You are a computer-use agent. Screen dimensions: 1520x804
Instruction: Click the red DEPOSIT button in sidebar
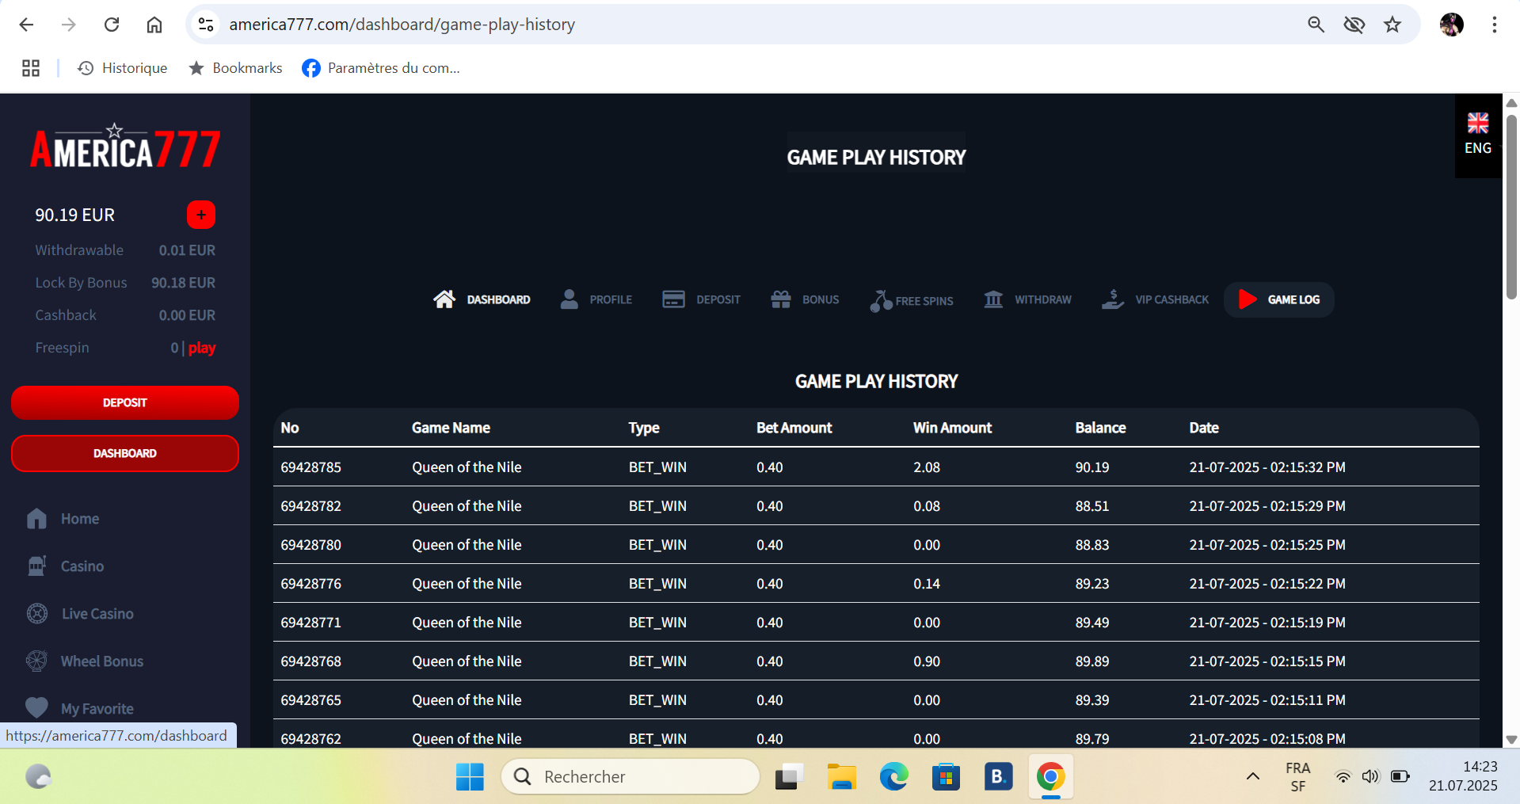[x=125, y=402]
